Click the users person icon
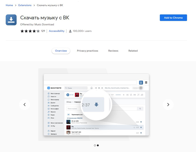This screenshot has height=152, width=196. pyautogui.click(x=70, y=31)
